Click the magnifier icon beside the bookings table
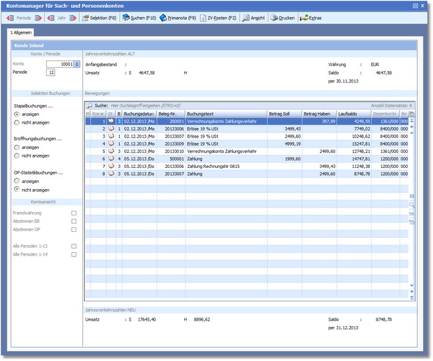 tap(412, 205)
